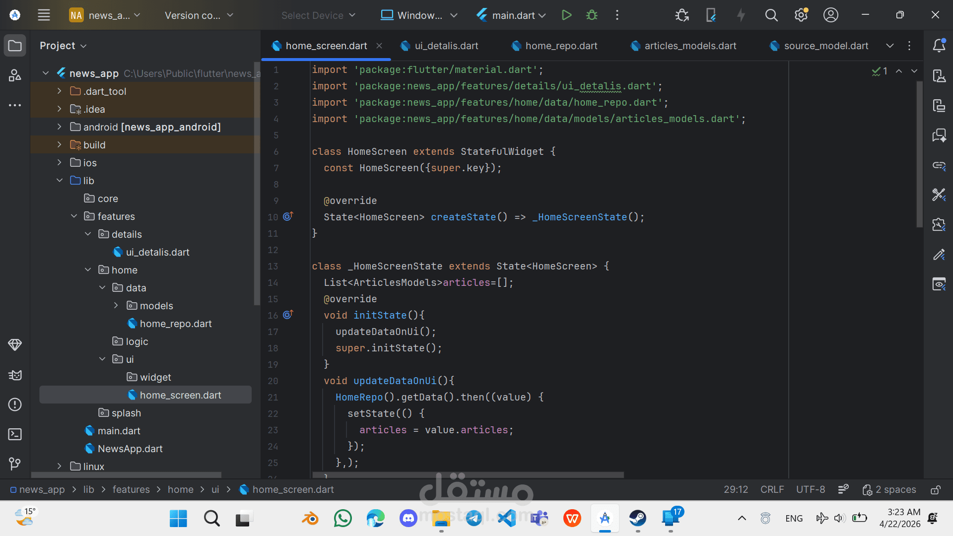The width and height of the screenshot is (953, 536).
Task: Open the Git tool window icon
Action: click(x=15, y=464)
